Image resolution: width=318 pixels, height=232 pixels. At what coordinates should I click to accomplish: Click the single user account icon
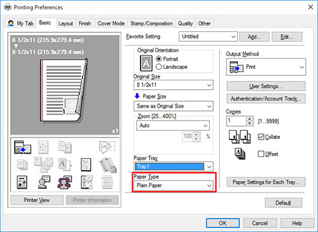(x=44, y=182)
